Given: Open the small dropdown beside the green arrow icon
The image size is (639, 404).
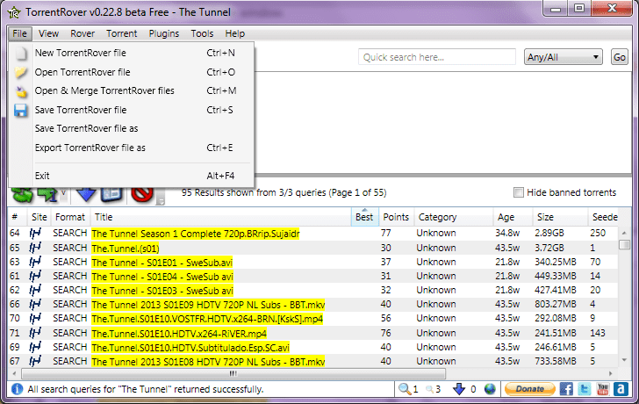Looking at the screenshot, I should click(63, 193).
